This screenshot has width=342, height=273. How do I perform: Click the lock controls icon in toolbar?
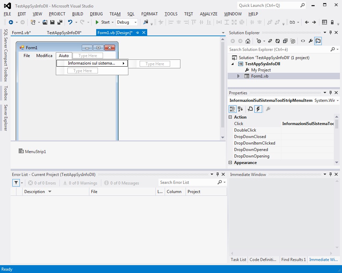(x=332, y=22)
